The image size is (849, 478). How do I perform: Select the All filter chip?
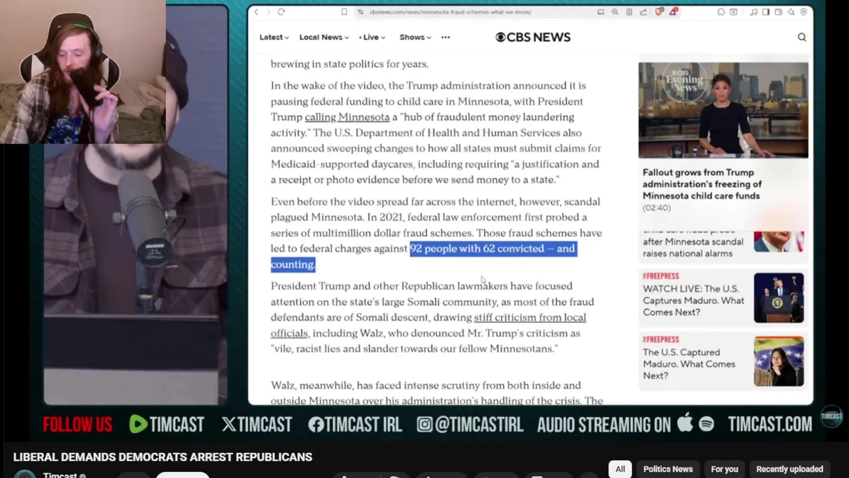[620, 469]
